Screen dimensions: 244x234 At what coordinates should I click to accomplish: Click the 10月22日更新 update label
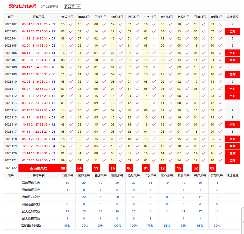49,7
